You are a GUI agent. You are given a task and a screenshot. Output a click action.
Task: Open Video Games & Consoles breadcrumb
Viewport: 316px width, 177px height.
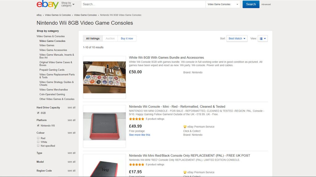click(x=58, y=15)
